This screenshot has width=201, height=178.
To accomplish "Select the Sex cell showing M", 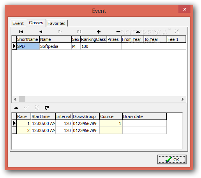I will [76, 46].
